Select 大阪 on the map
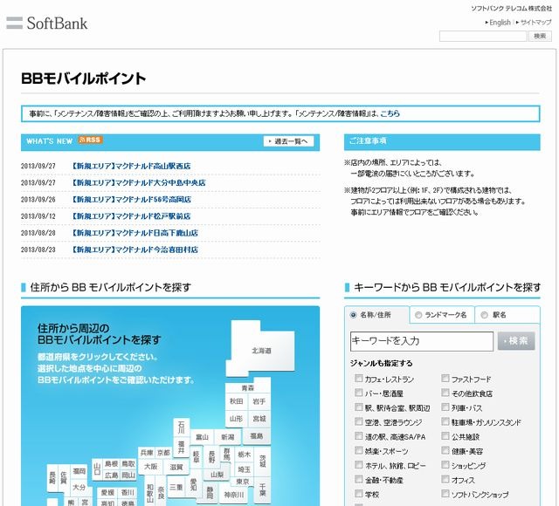 point(151,466)
